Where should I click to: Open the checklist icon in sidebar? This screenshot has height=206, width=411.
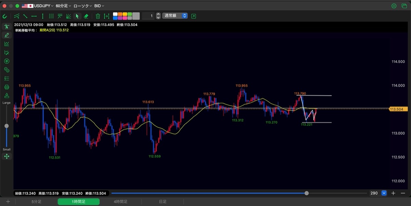point(7,78)
